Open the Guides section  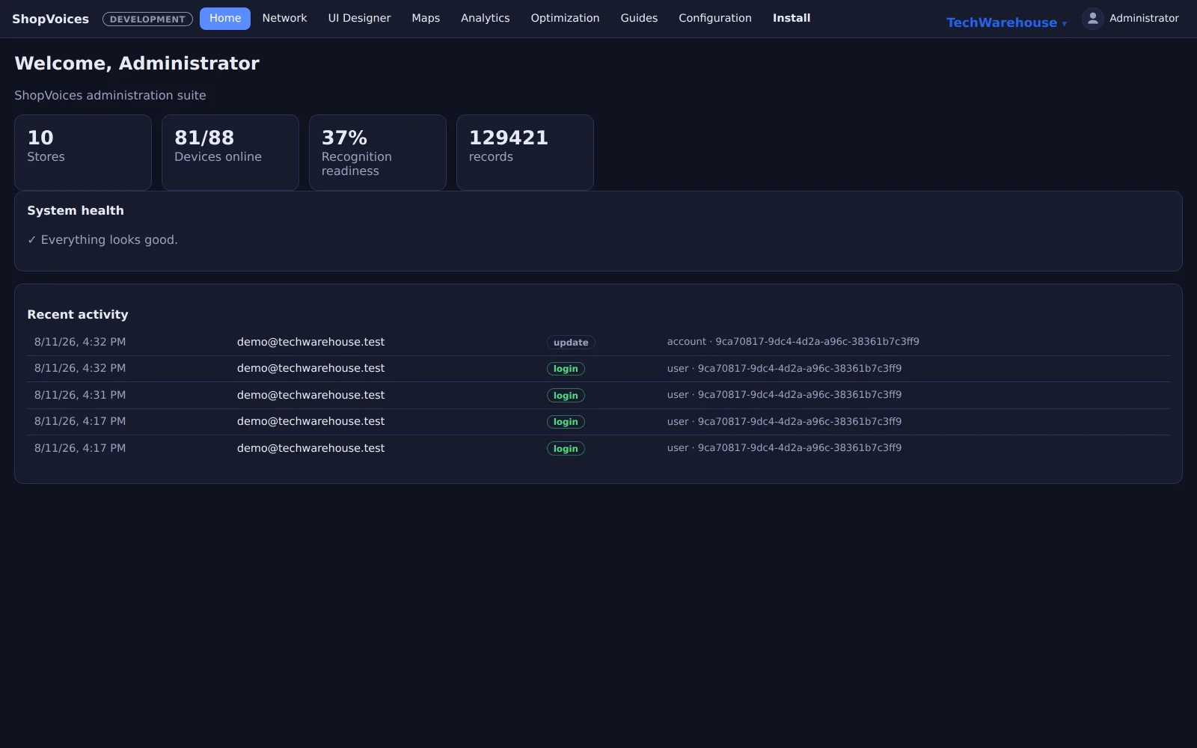(639, 18)
